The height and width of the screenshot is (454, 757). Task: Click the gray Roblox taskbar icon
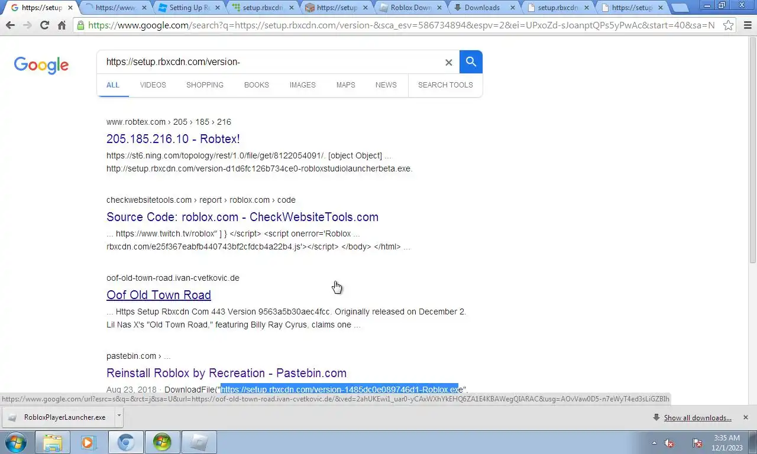199,442
